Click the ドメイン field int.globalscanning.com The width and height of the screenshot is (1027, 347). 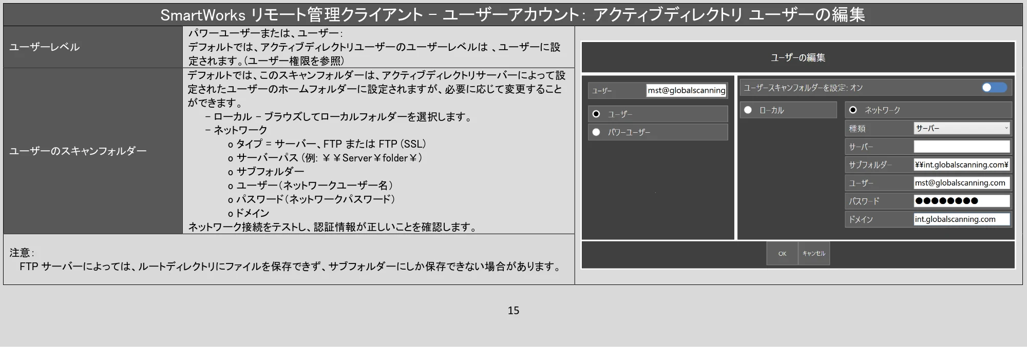(962, 219)
